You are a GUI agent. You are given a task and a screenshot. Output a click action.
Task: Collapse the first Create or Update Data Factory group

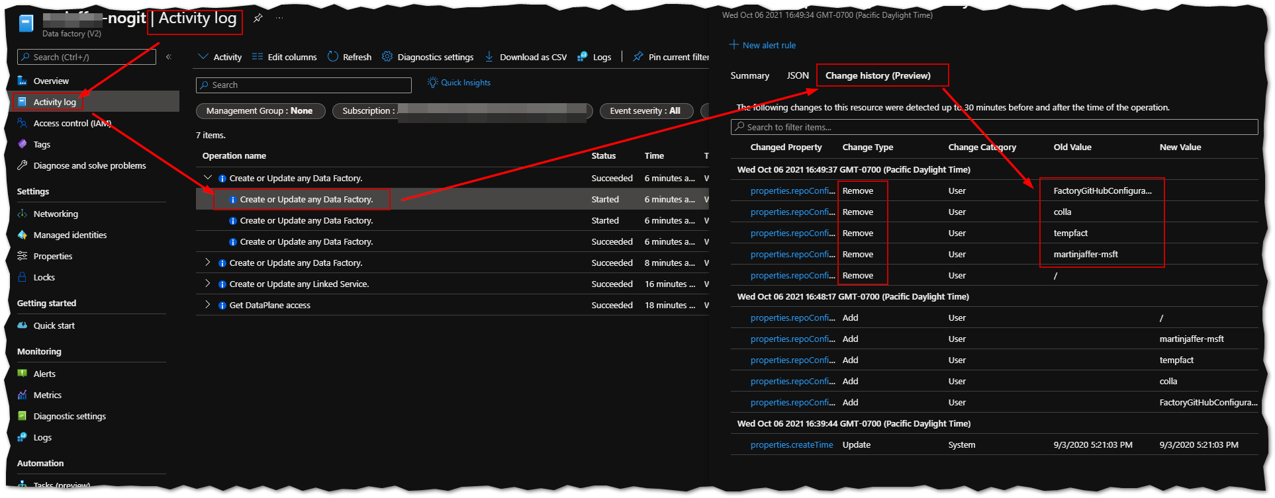(208, 178)
